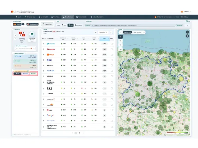The width and height of the screenshot is (198, 148).
Task: Click the España country chip
Action: [x=17, y=24]
